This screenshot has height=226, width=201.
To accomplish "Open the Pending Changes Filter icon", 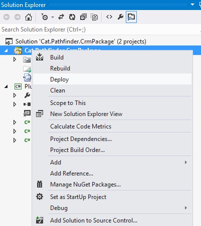I will tap(45, 17).
